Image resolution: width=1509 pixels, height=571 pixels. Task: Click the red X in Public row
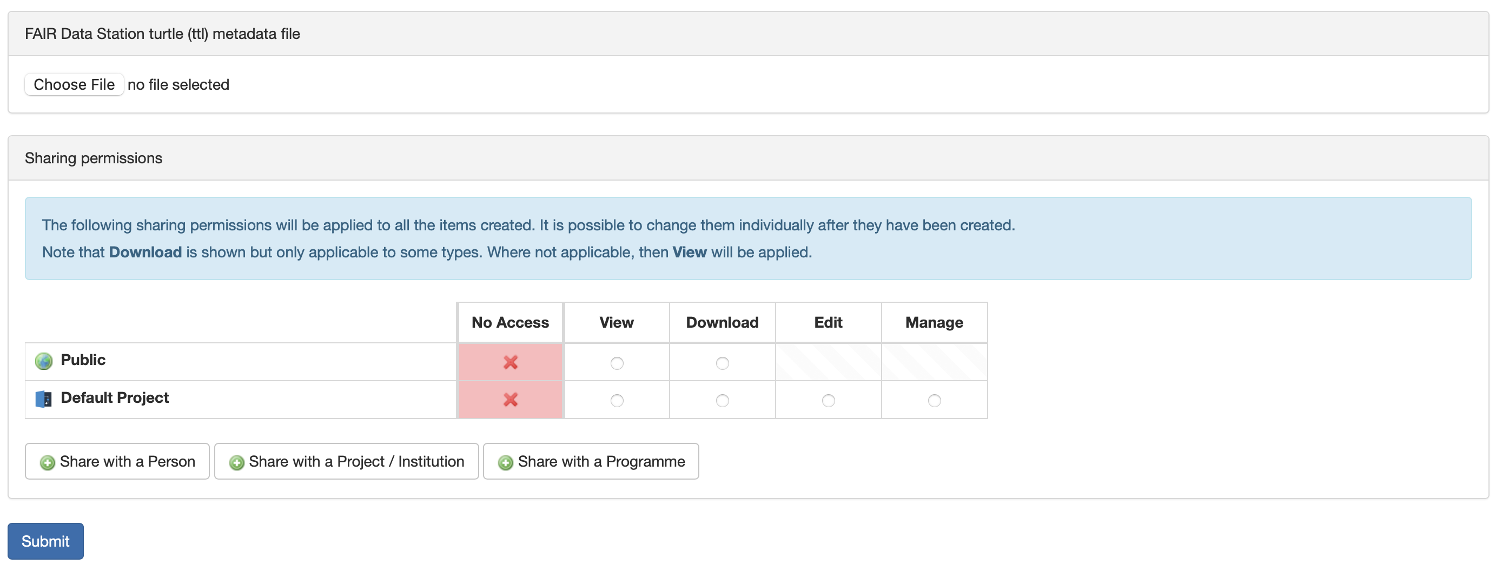point(510,362)
